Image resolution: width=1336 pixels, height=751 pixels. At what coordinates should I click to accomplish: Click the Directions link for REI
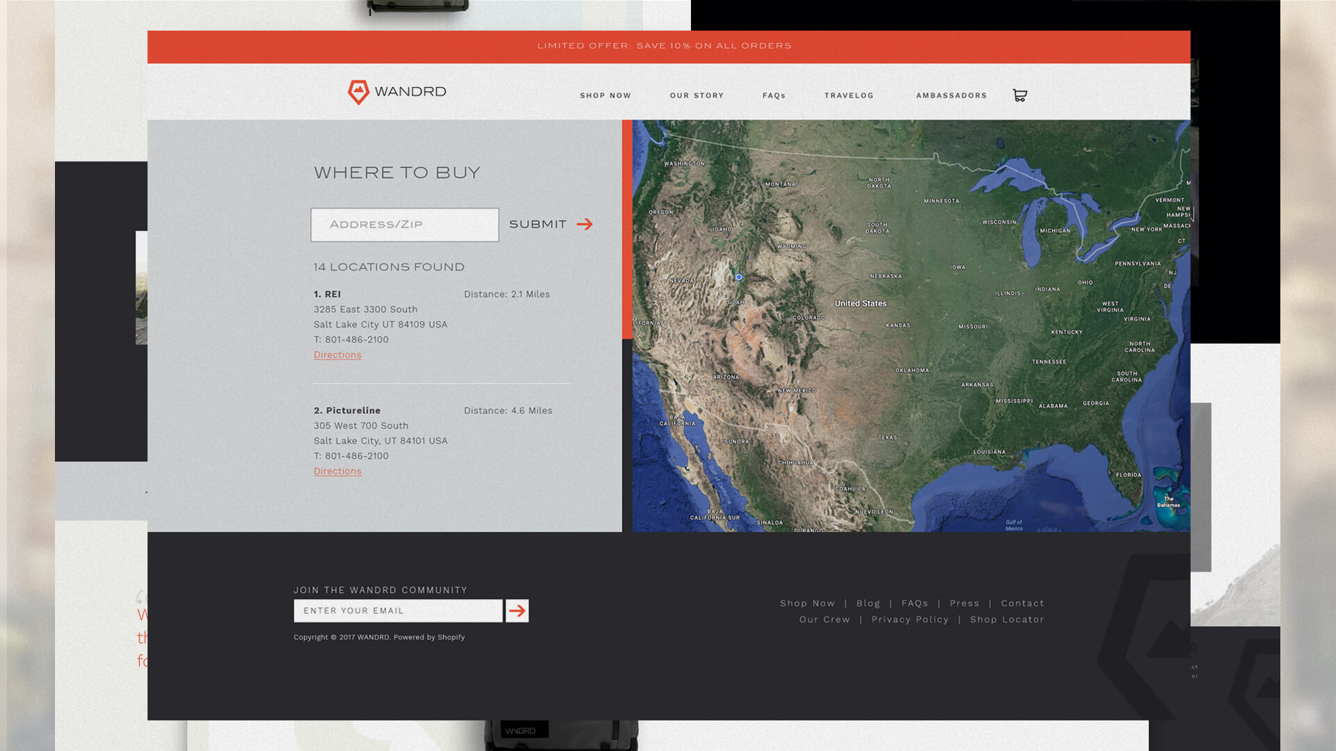pyautogui.click(x=337, y=354)
